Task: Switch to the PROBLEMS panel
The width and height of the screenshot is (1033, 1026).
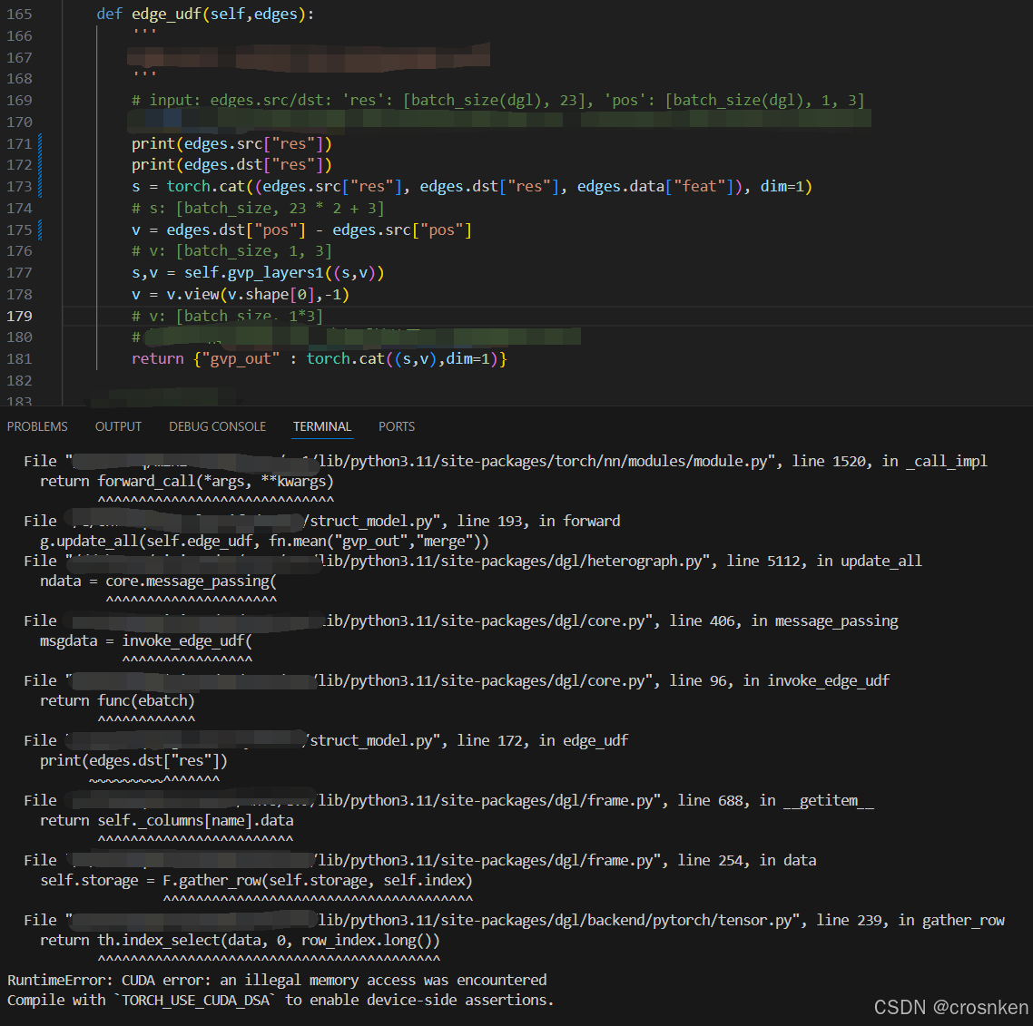Action: 37,426
